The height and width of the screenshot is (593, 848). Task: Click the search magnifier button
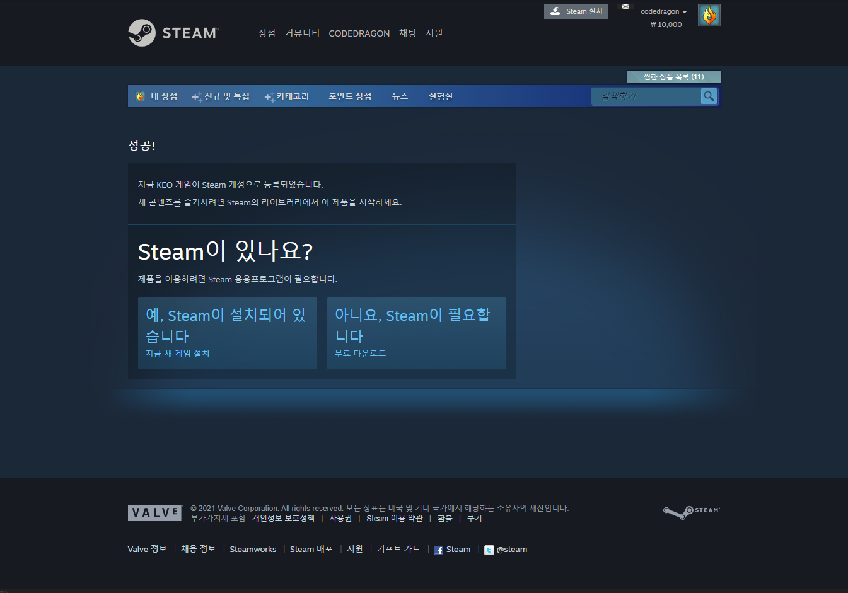tap(709, 96)
